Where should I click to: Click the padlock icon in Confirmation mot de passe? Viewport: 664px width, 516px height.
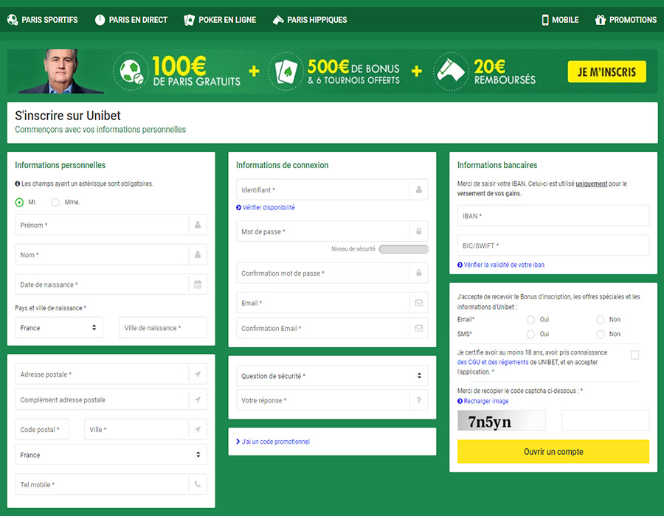click(419, 273)
